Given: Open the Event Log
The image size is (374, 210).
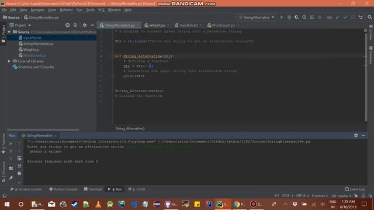Looking at the screenshot, I should point(355,189).
